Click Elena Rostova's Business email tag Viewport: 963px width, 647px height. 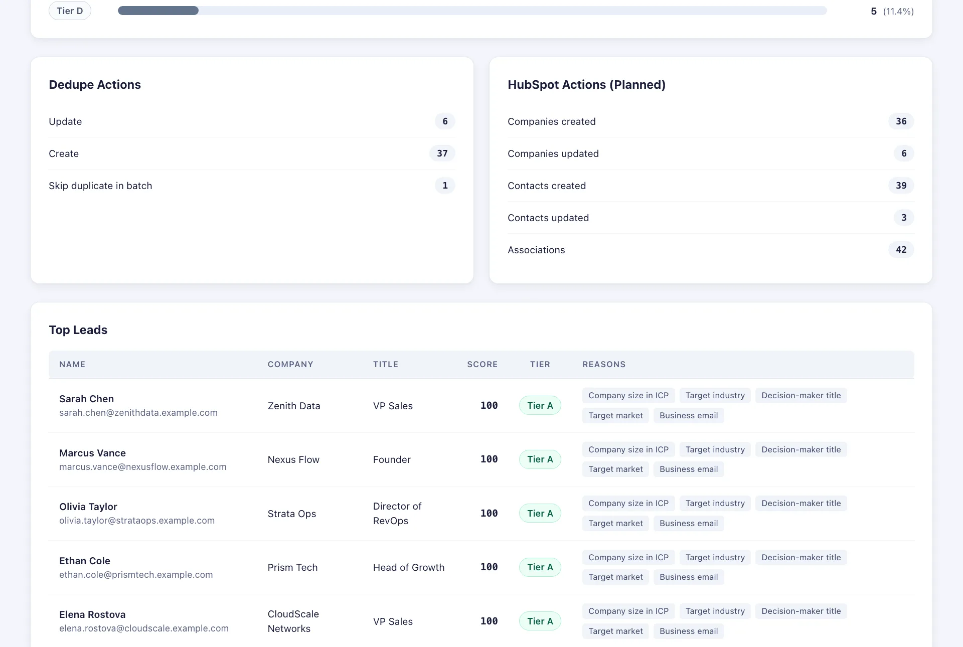point(689,631)
